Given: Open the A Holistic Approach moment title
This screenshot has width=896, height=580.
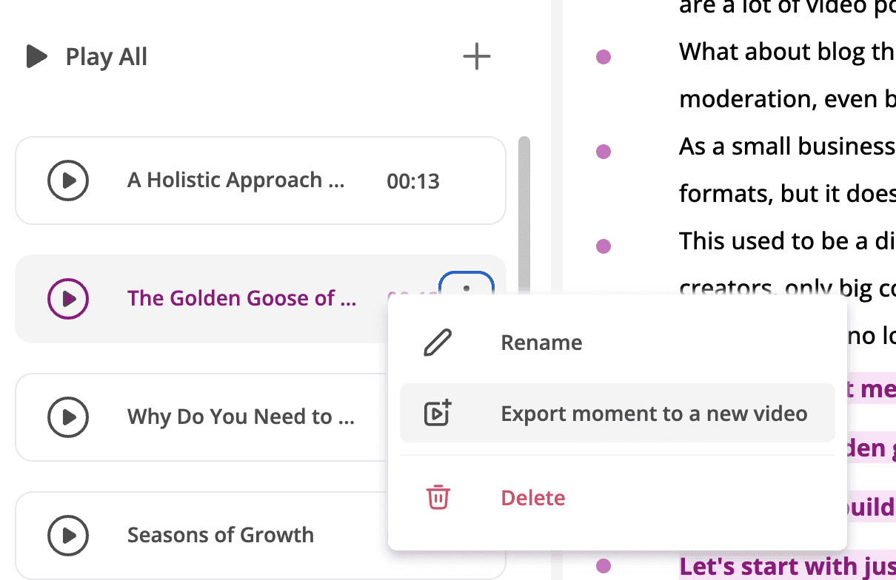Looking at the screenshot, I should coord(235,180).
